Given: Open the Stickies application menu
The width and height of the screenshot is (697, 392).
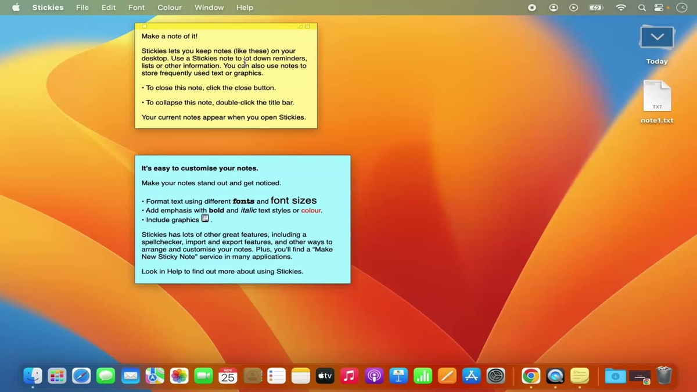Looking at the screenshot, I should [48, 8].
